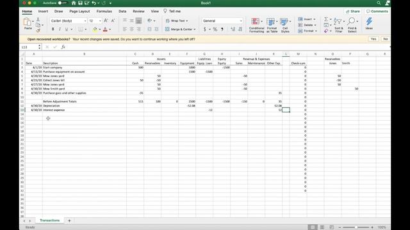Click the zoom slider in status bar
Viewport: 410px width, 230px height.
pyautogui.click(x=356, y=227)
